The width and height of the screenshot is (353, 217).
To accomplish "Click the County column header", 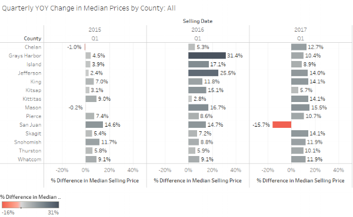I will 32,38.
